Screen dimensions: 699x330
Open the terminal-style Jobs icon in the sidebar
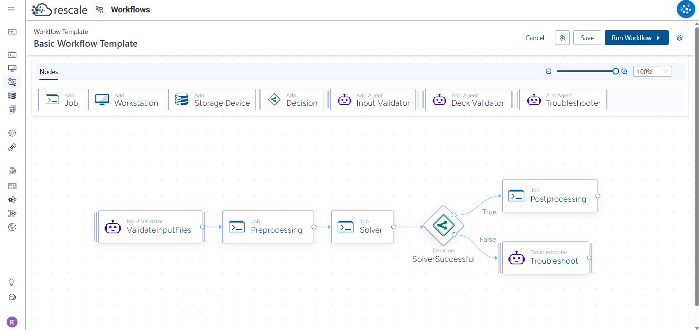coord(12,55)
